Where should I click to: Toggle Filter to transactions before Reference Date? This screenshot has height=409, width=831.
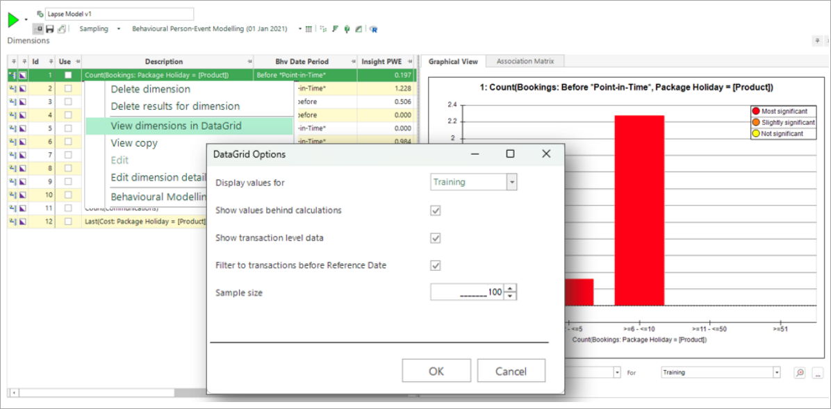pos(436,265)
